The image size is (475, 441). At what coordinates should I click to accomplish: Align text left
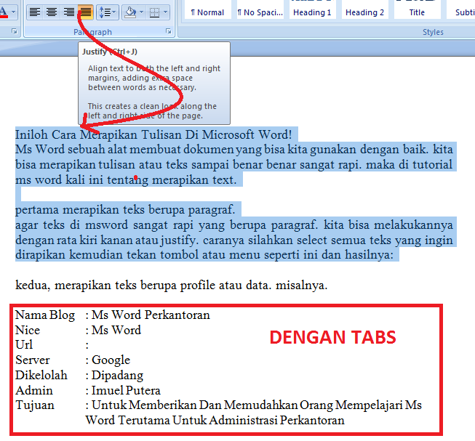click(35, 12)
